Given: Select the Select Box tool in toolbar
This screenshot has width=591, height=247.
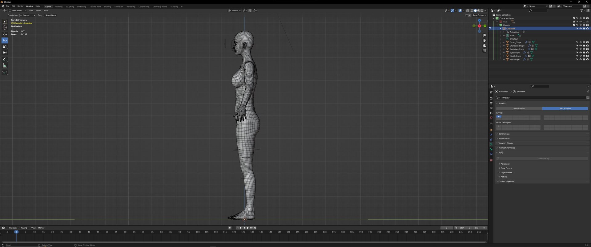Looking at the screenshot, I should pos(5,22).
